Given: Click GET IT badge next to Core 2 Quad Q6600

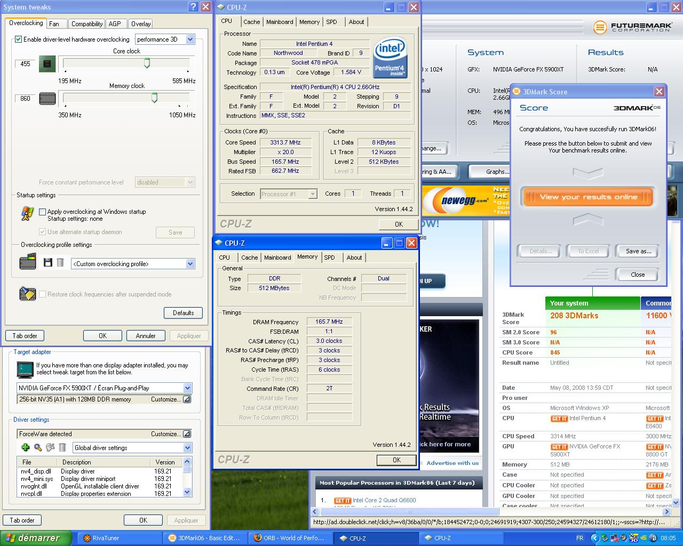Looking at the screenshot, I should tap(343, 501).
